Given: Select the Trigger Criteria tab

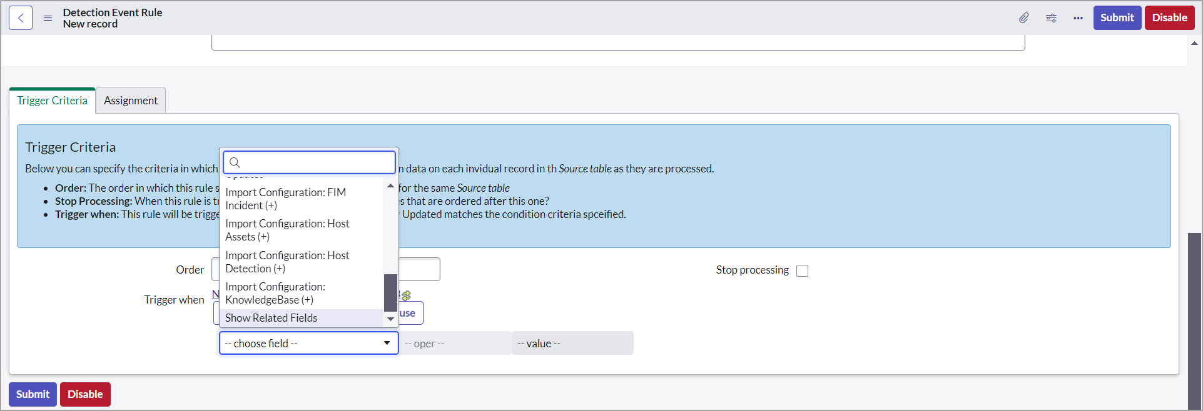Looking at the screenshot, I should (x=52, y=101).
